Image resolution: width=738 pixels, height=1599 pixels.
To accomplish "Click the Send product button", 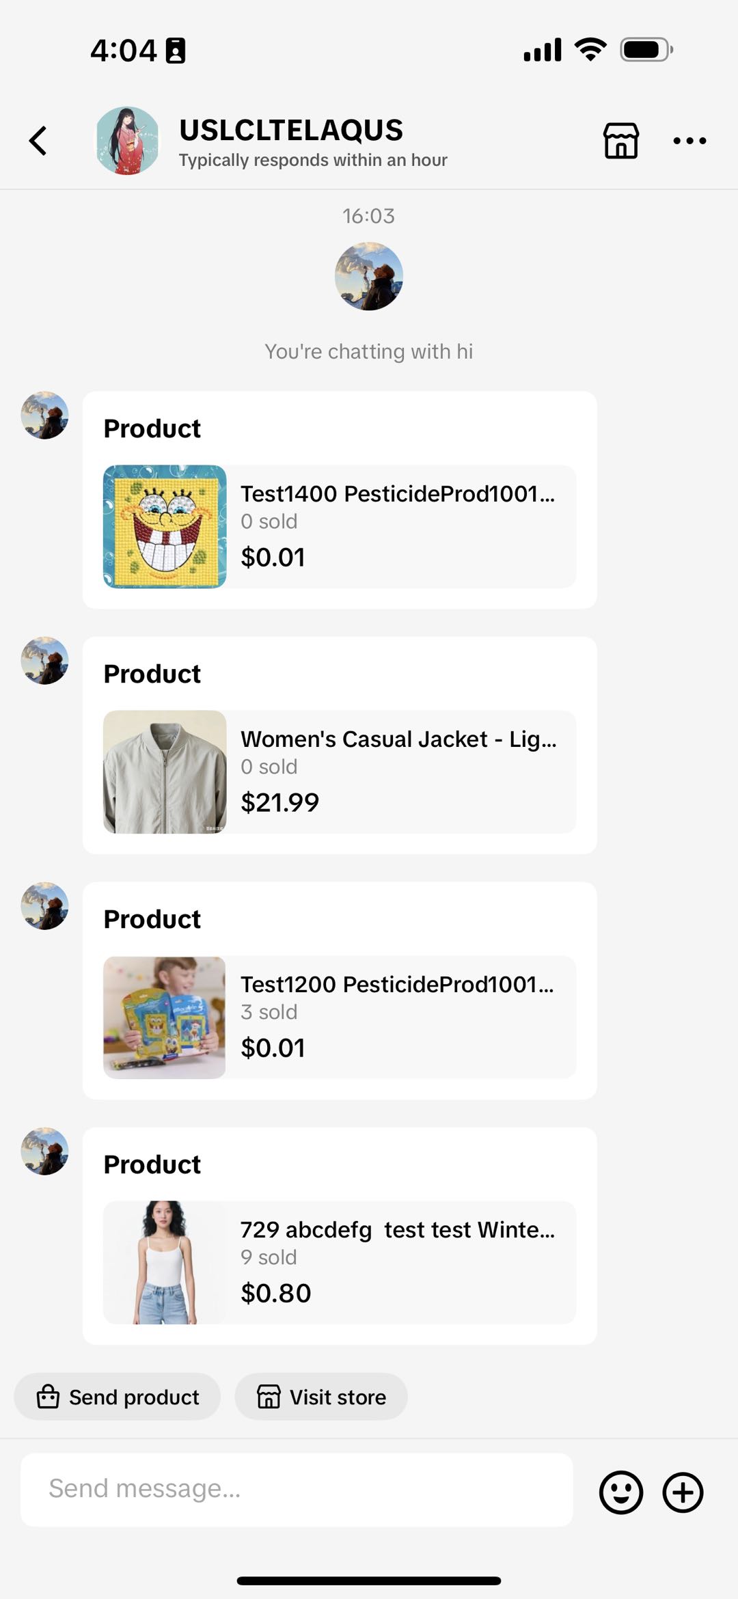I will click(x=118, y=1397).
